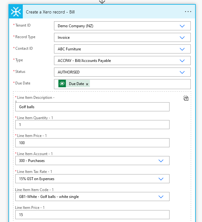The width and height of the screenshot is (202, 222).
Task: Click the Line Item Quantity field
Action: click(x=92, y=124)
